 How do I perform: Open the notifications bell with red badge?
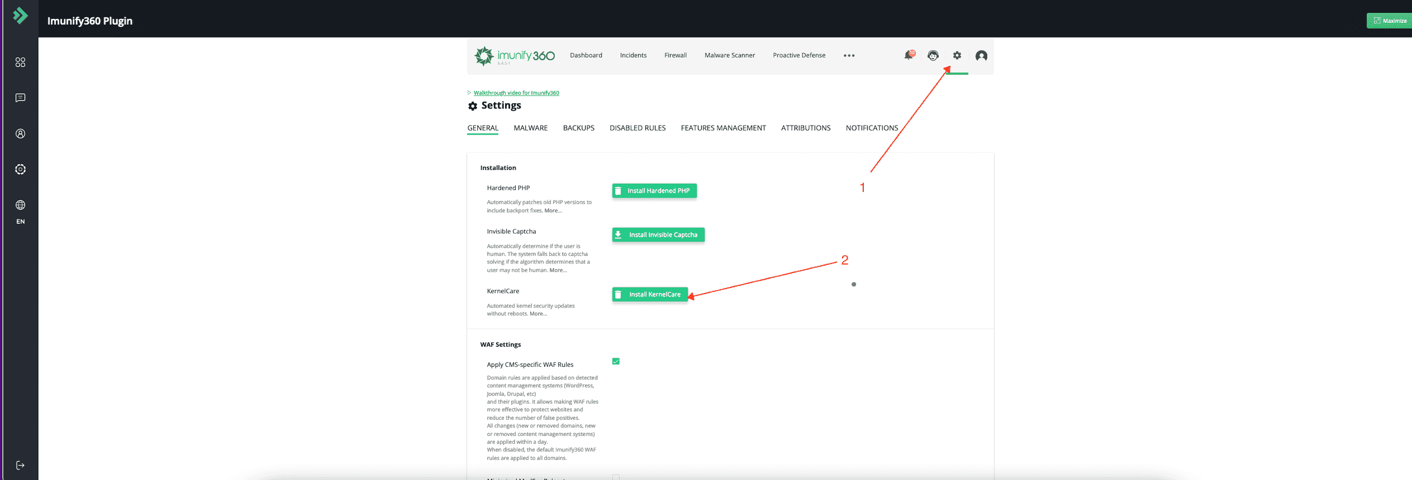point(909,55)
